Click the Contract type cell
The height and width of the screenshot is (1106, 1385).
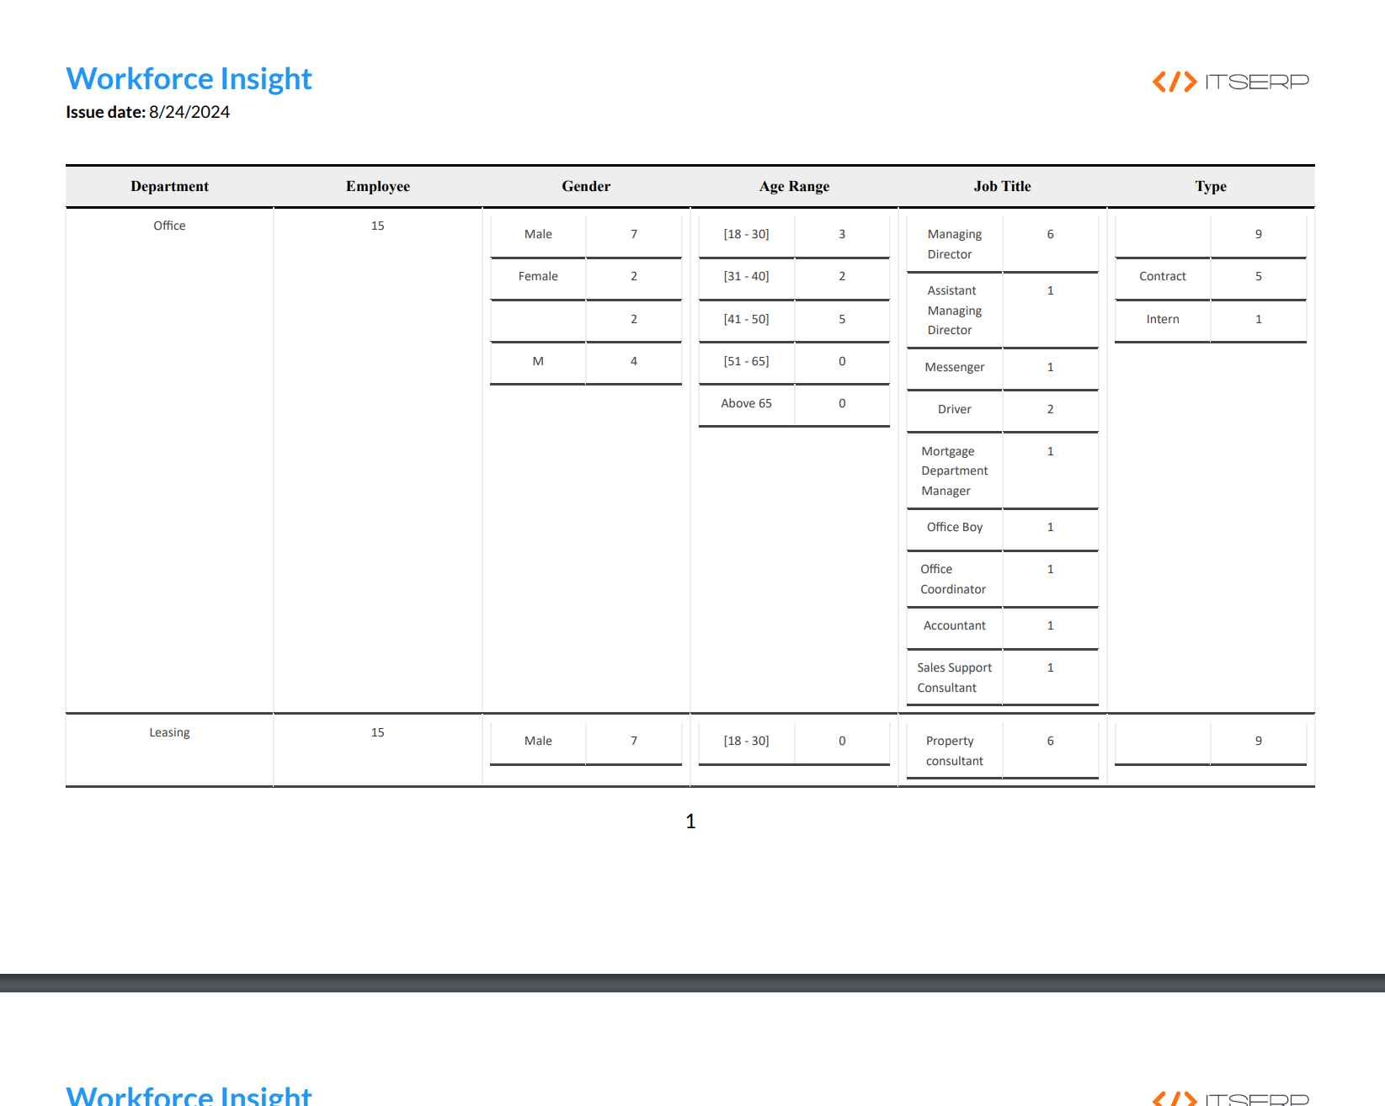click(1162, 276)
